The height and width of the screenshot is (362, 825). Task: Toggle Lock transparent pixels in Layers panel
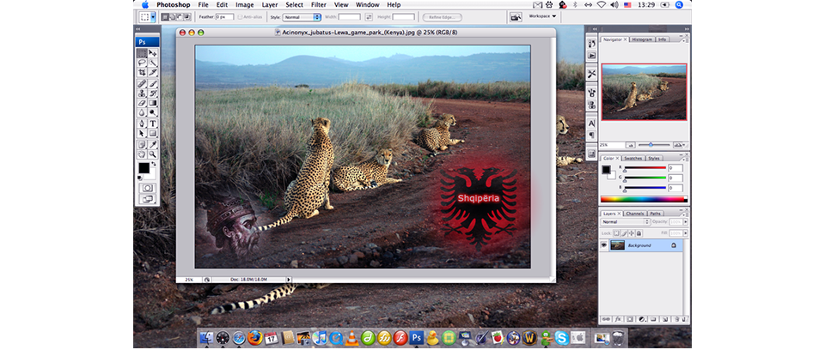617,233
